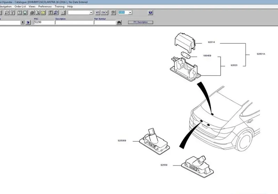Image resolution: width=278 pixels, height=194 pixels.
Task: Click the parts list sheet icon
Action: click(x=50, y=12)
